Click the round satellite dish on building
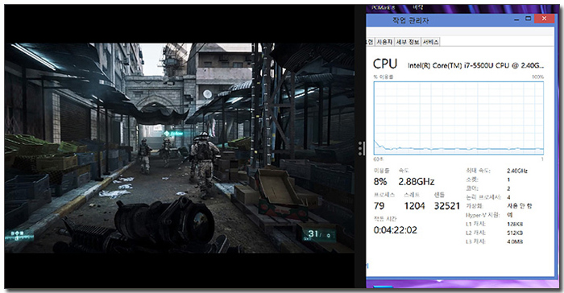564x293 pixels. (x=208, y=94)
